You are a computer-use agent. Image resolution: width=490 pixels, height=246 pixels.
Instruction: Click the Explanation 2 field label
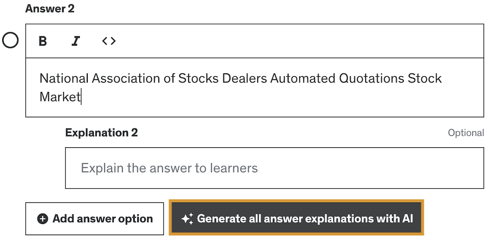tap(101, 133)
